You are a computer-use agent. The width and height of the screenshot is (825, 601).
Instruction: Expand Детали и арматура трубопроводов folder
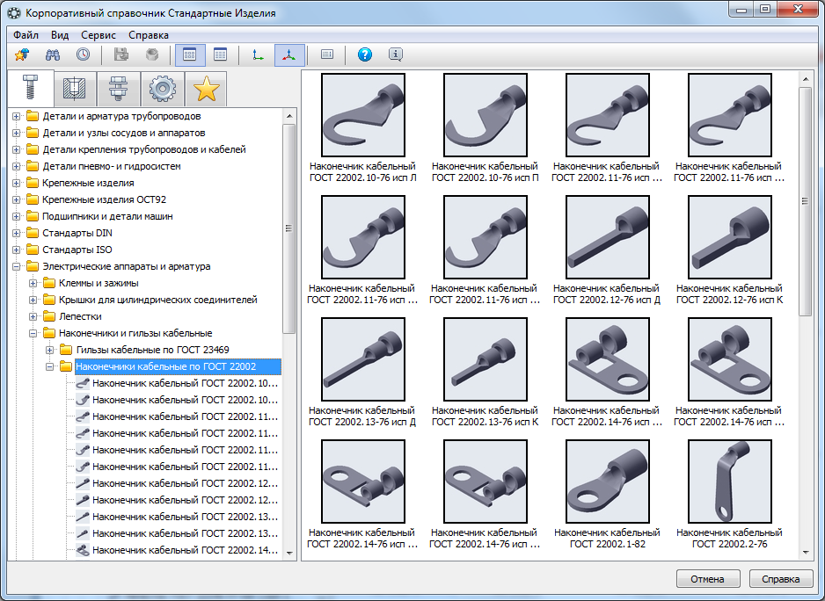[x=17, y=116]
